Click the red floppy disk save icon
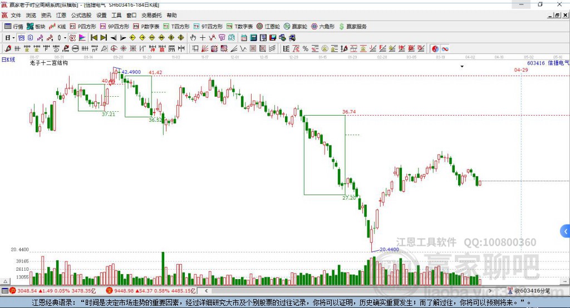This screenshot has height=308, width=570. tap(273, 38)
